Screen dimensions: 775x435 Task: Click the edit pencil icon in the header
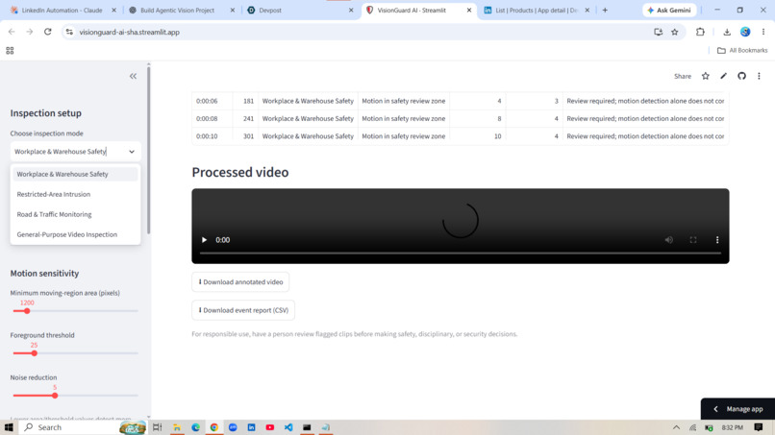[x=724, y=76]
